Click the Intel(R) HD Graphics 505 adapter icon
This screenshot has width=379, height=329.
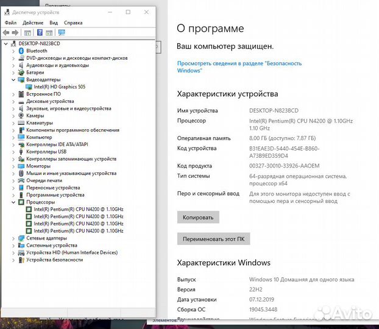point(29,87)
